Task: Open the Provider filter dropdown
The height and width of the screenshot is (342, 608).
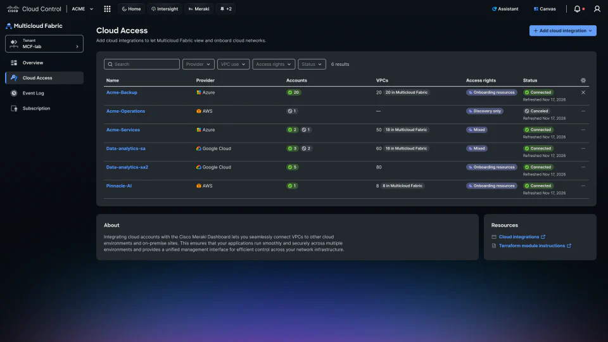Action: pos(198,65)
